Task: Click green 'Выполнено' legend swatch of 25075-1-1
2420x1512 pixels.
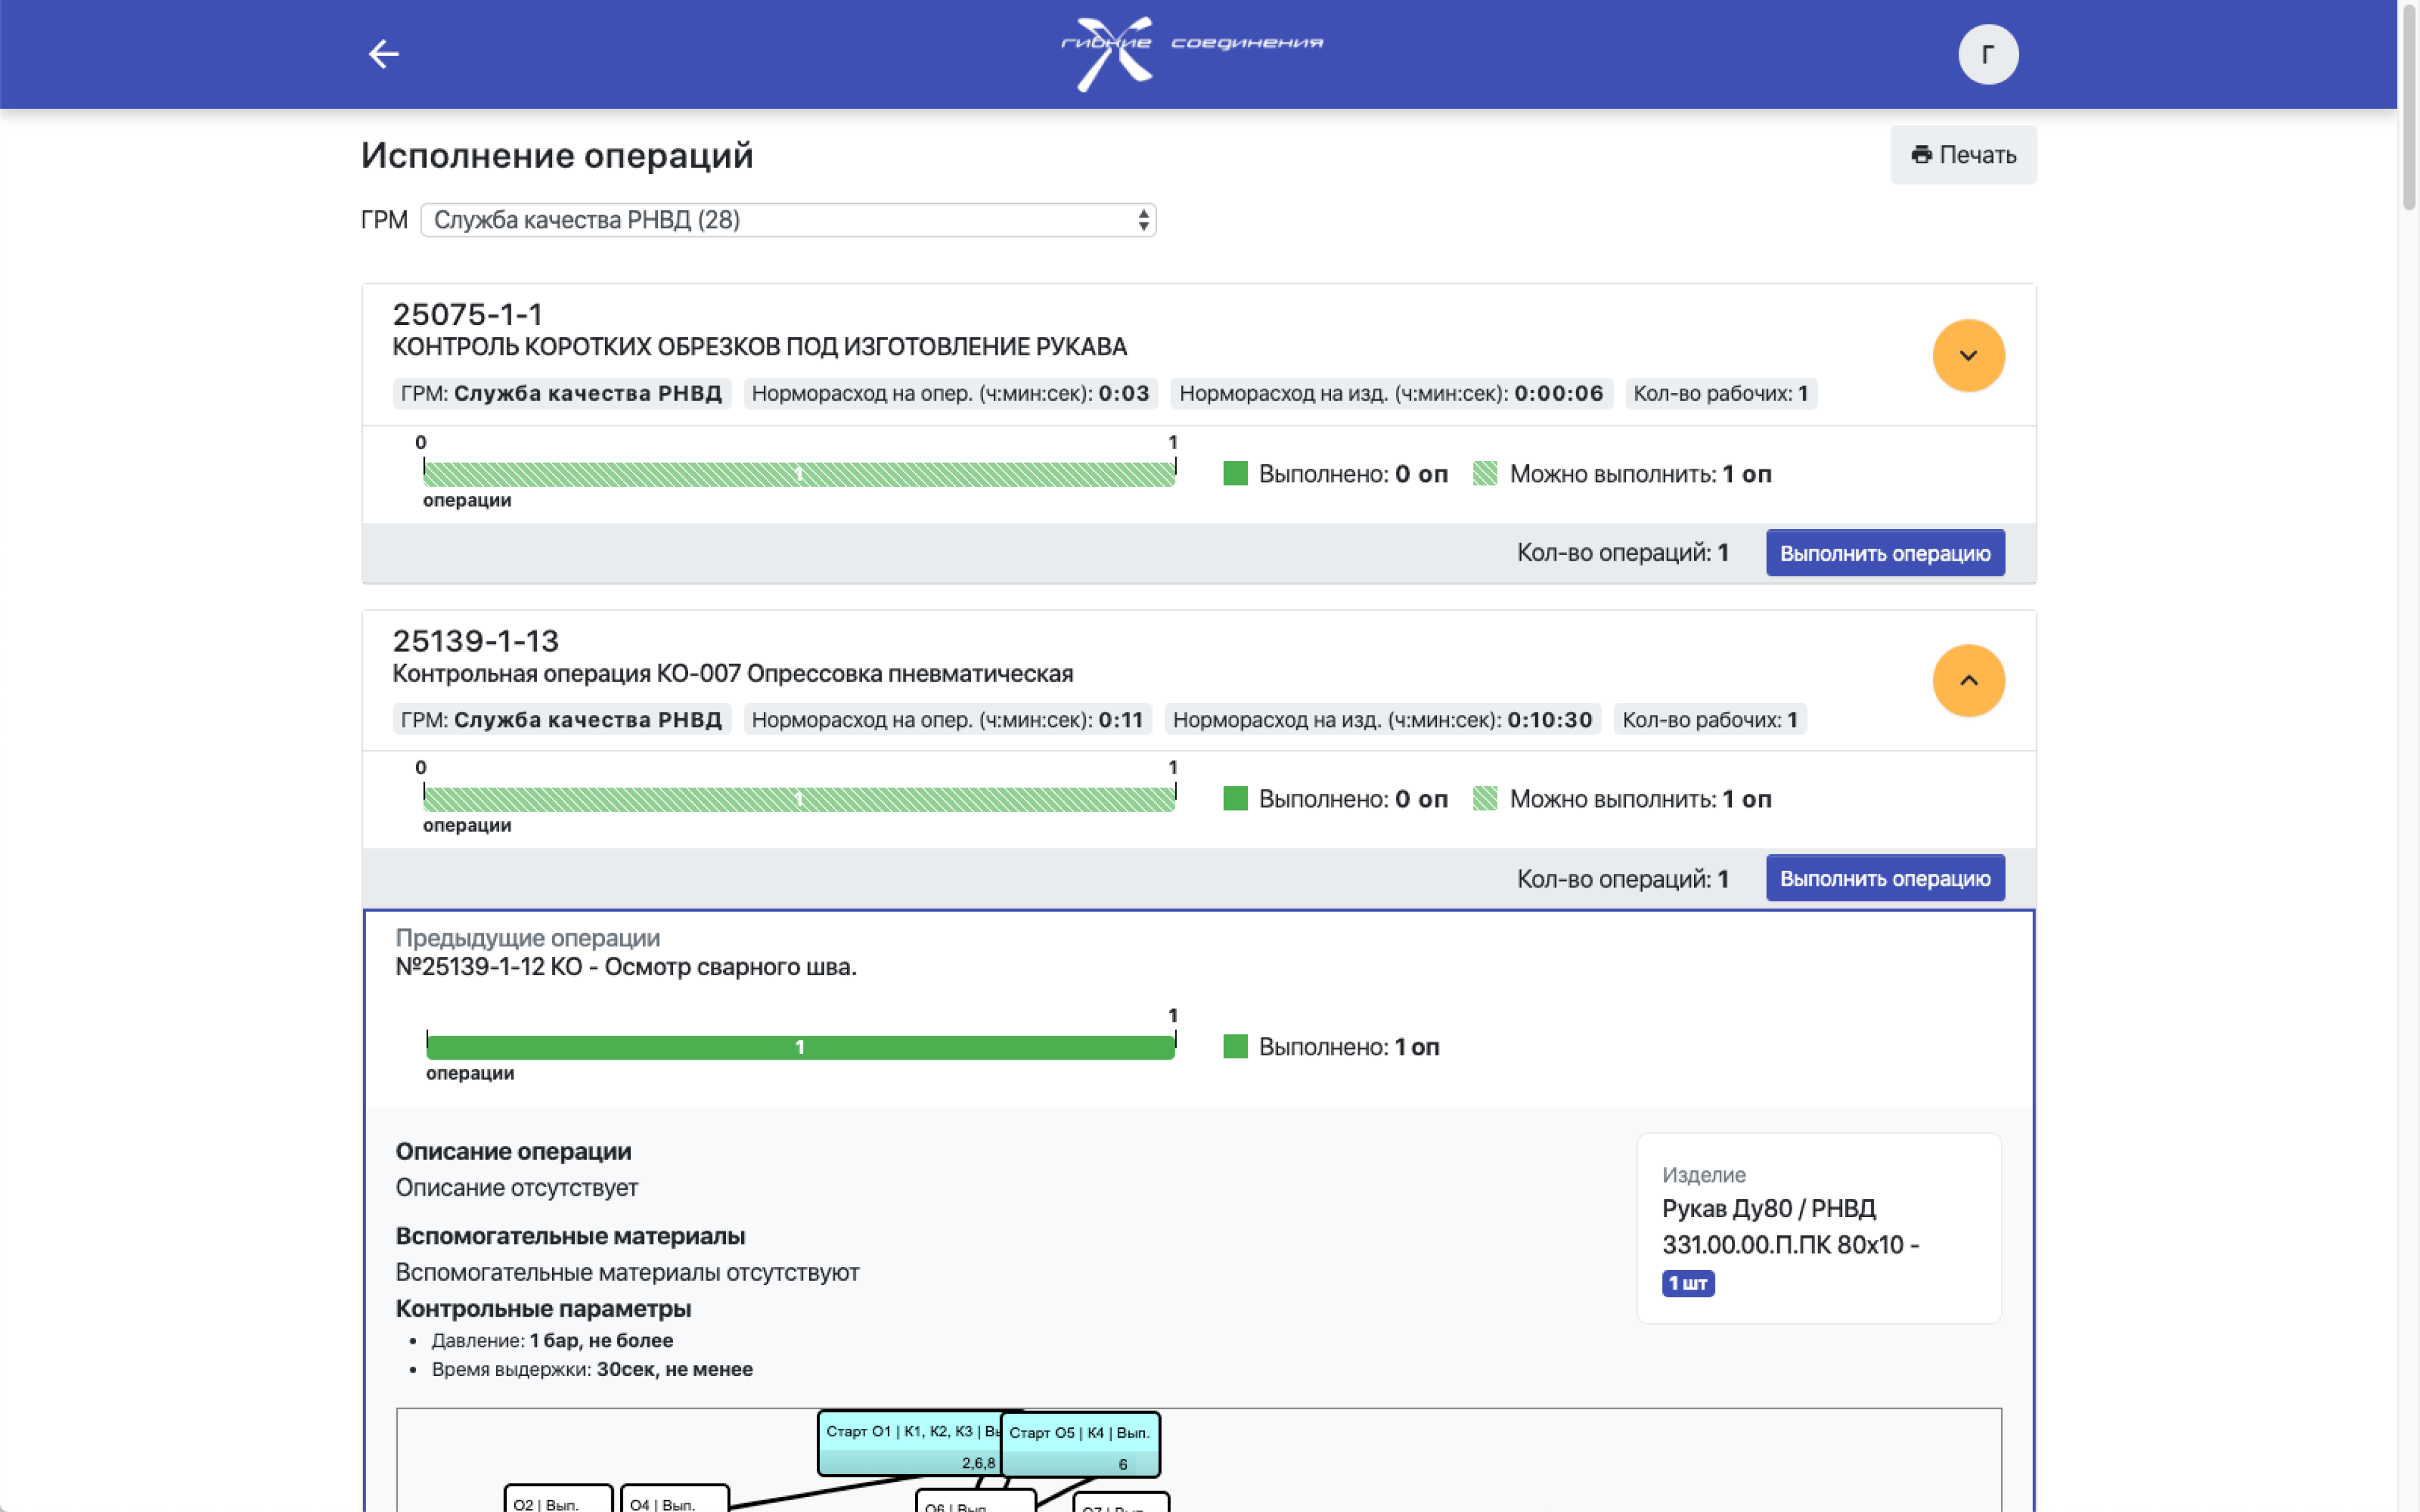Action: tap(1235, 474)
